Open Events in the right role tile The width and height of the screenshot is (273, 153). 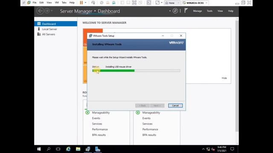(146, 118)
